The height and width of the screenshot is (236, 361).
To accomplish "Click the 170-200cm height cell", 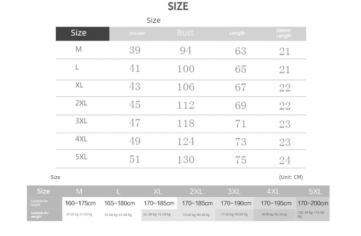I will pyautogui.click(x=313, y=203).
